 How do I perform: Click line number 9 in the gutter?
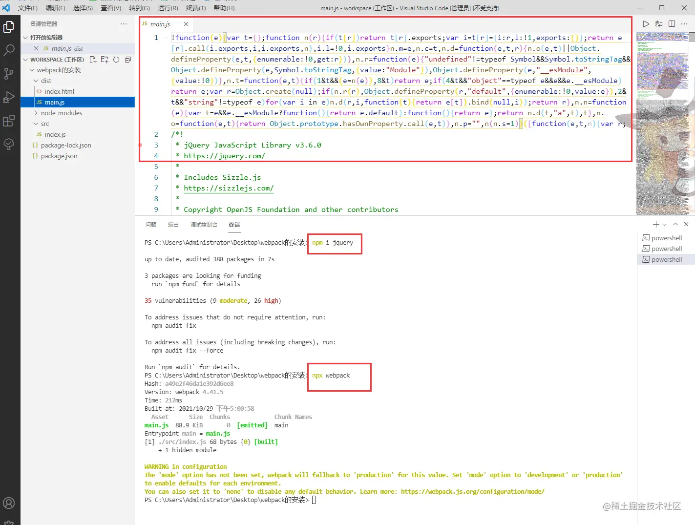click(x=156, y=210)
